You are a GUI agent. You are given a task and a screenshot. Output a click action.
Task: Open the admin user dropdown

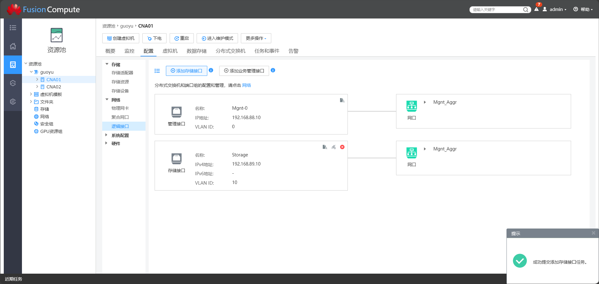click(x=555, y=9)
